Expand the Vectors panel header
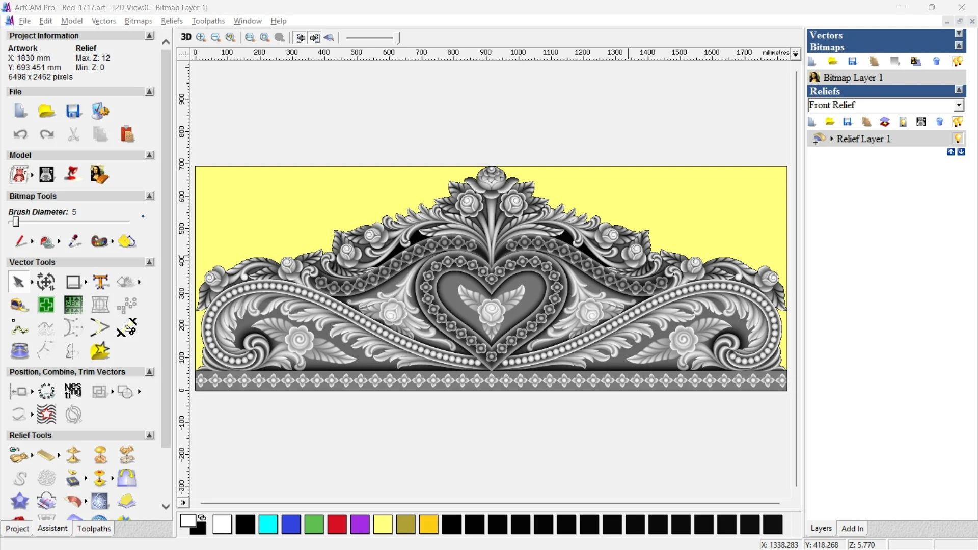The height and width of the screenshot is (550, 978). [959, 34]
